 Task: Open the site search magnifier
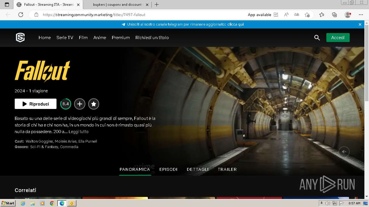pos(317,38)
